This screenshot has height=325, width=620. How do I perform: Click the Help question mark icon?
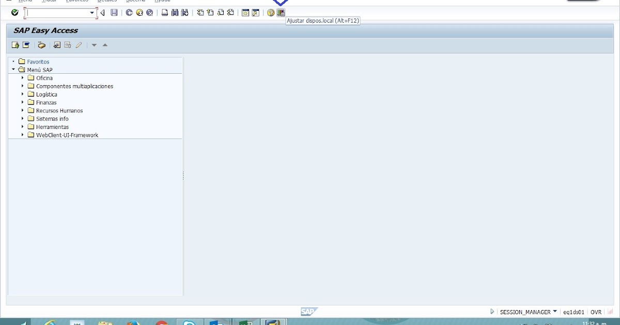click(270, 13)
